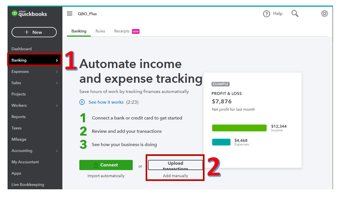This screenshot has height=206, width=345.
Task: Click the 'Add manually' caption
Action: (x=175, y=176)
